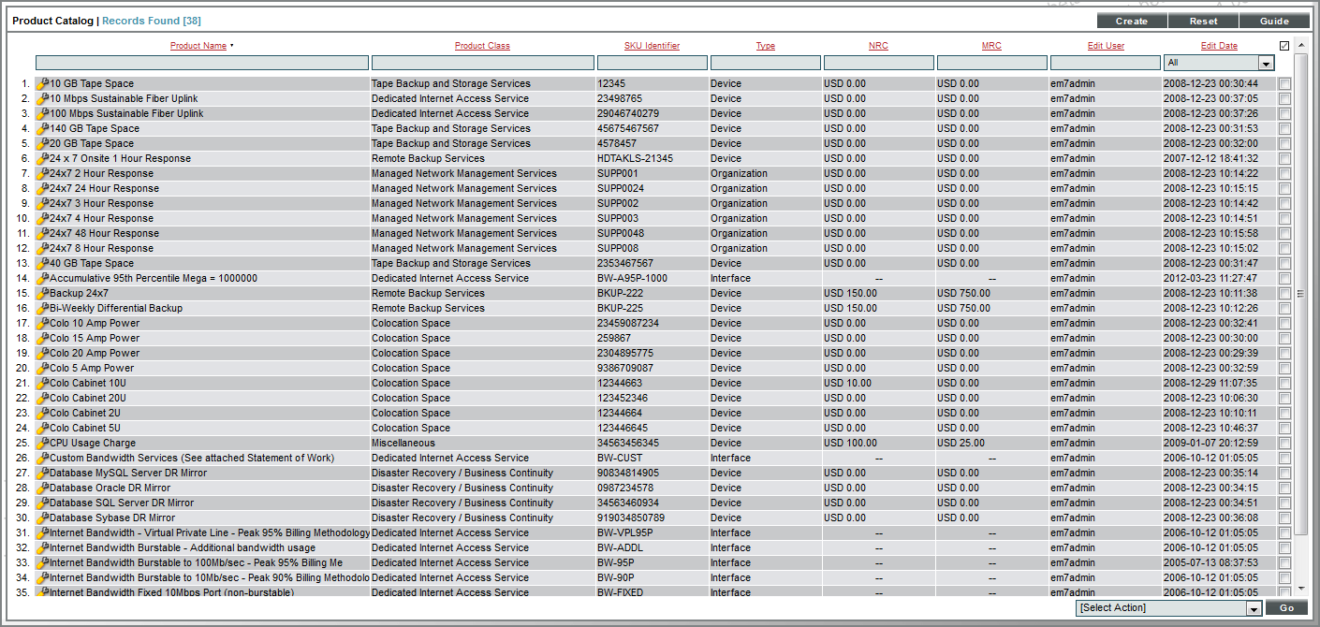Viewport: 1320px width, 627px height.
Task: Open the wrench icon for 10 GB Tape Space
Action: [x=41, y=83]
